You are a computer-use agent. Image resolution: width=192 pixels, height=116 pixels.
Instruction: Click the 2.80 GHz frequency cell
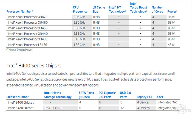(x=80, y=22)
